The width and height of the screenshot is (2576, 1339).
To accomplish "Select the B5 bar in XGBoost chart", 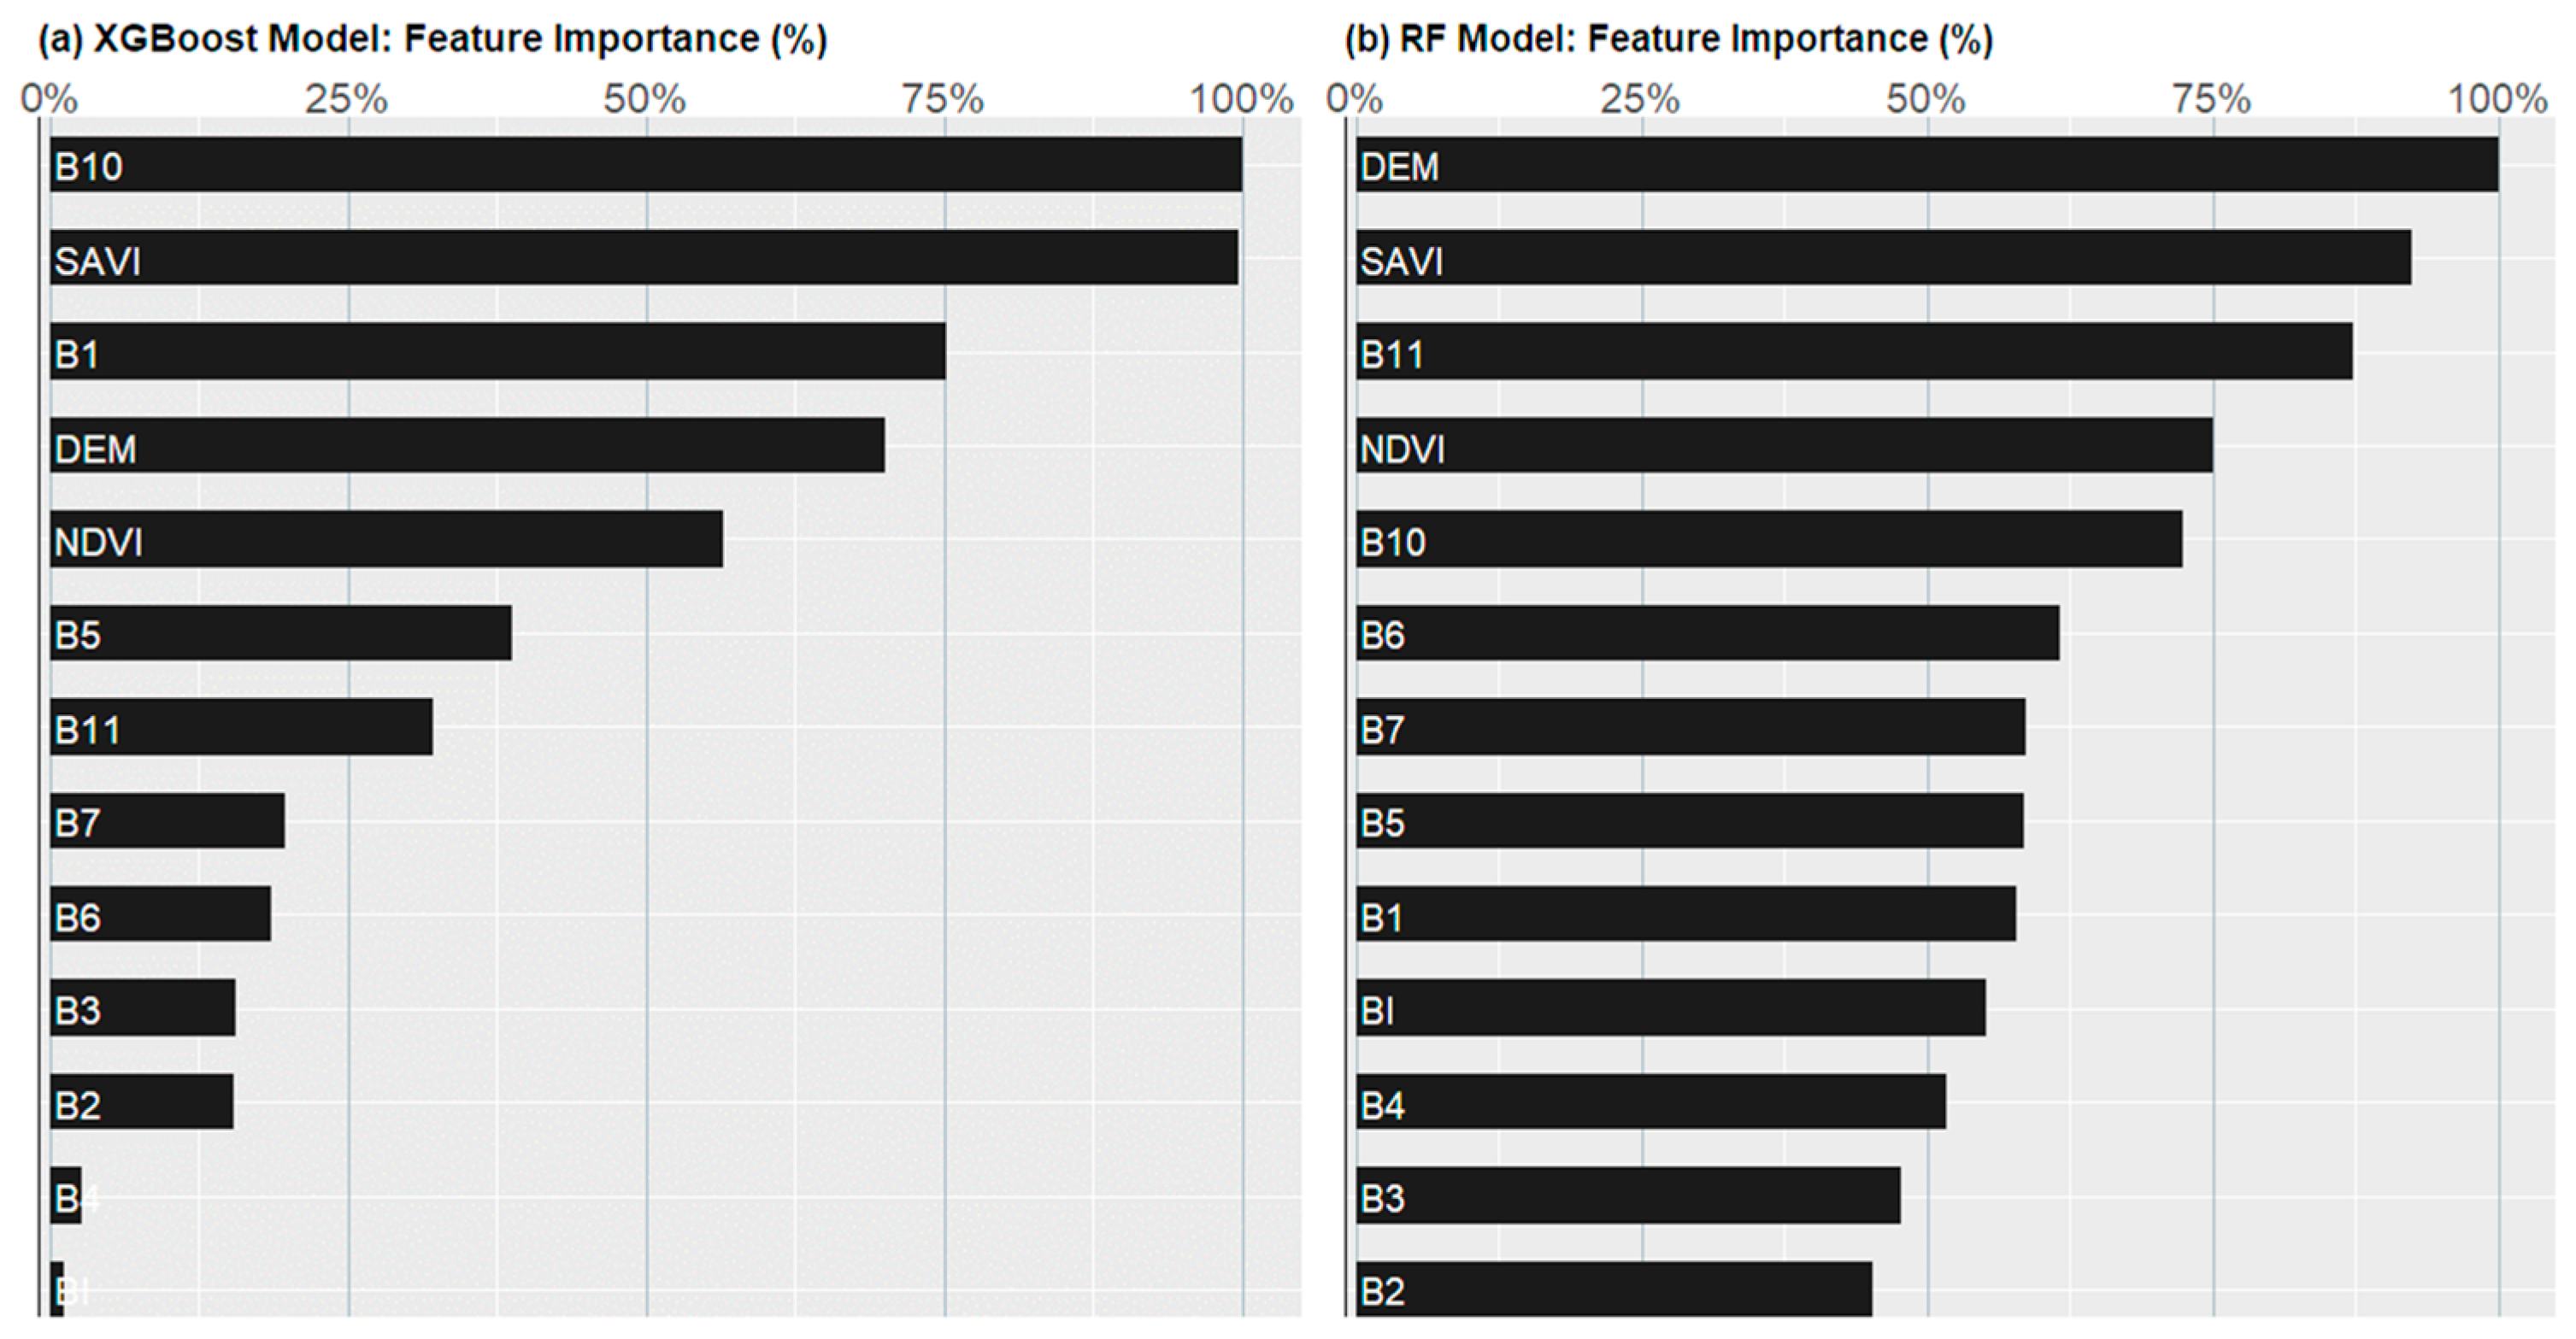I will (x=281, y=633).
